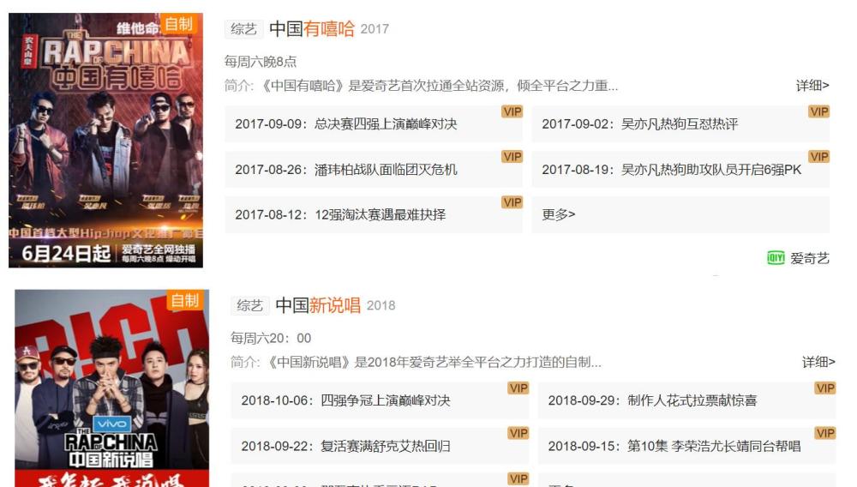This screenshot has height=487, width=857.
Task: Play episode 2017-08-26 潘玮柏战队面临团灭危机
Action: pos(374,170)
